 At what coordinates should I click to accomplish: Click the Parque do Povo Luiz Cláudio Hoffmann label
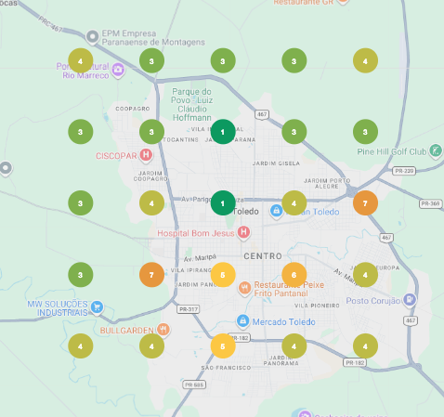pyautogui.click(x=191, y=105)
